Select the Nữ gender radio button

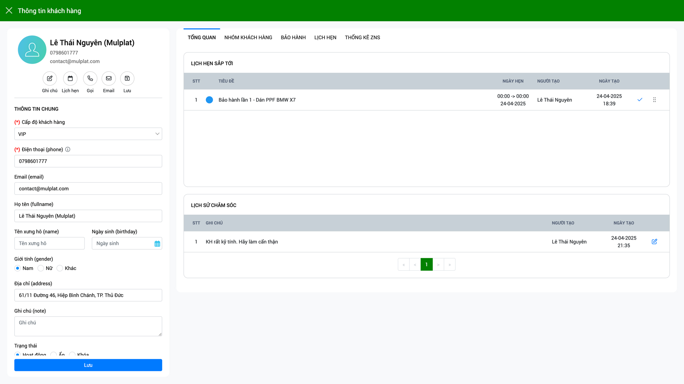pos(41,268)
